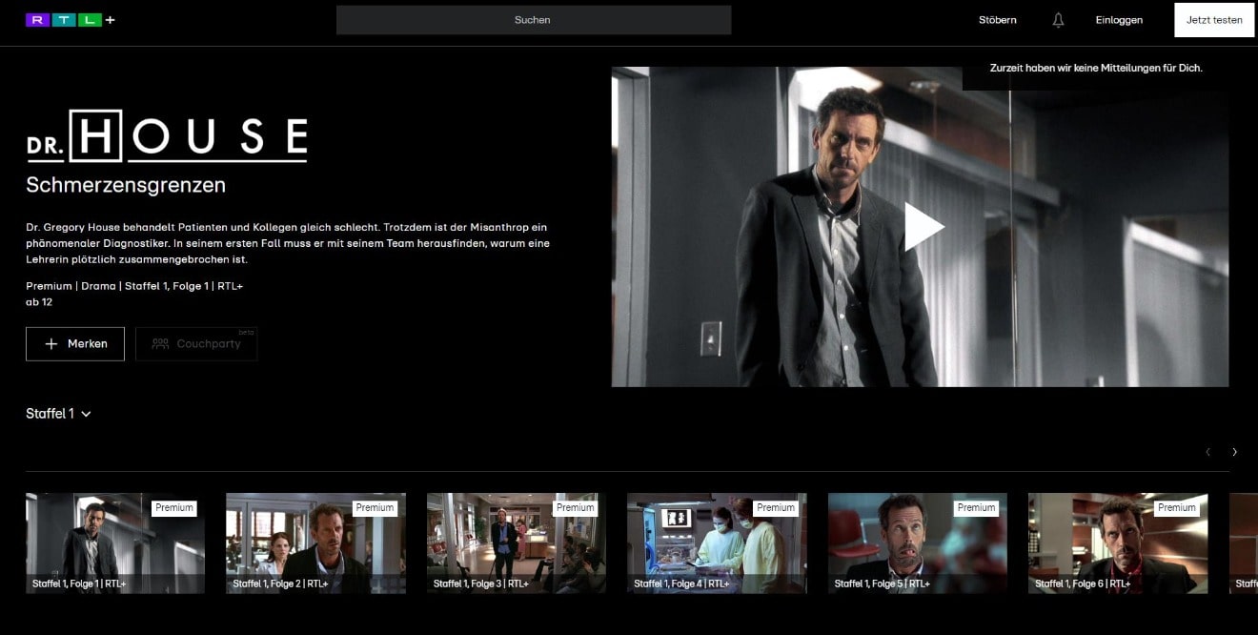Click the Dr. House title logo
Screen dimensions: 1258x635
click(167, 135)
